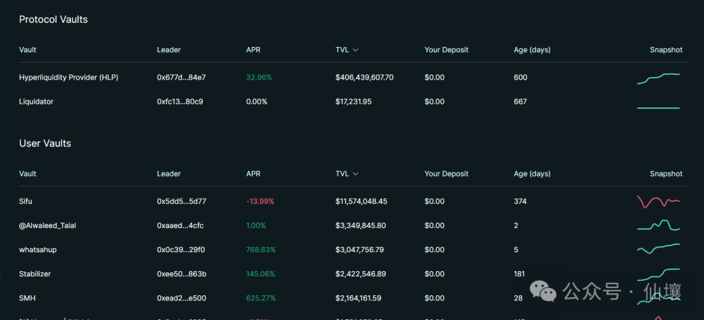Open the Stabilizer vault
Screen dimensions: 704x320
pyautogui.click(x=35, y=274)
